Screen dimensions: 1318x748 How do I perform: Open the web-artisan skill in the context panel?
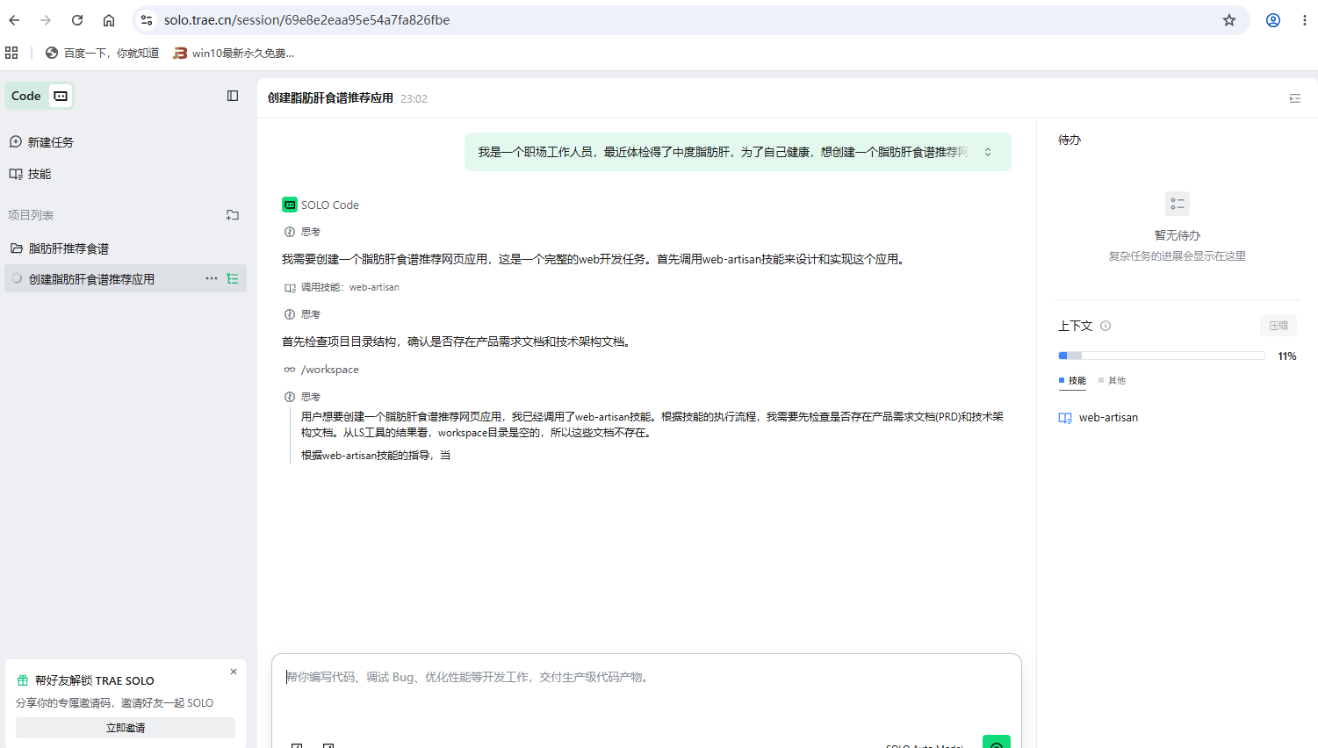[1107, 418]
